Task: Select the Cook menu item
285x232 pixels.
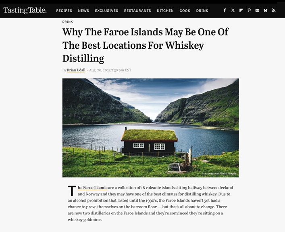Action: click(185, 11)
